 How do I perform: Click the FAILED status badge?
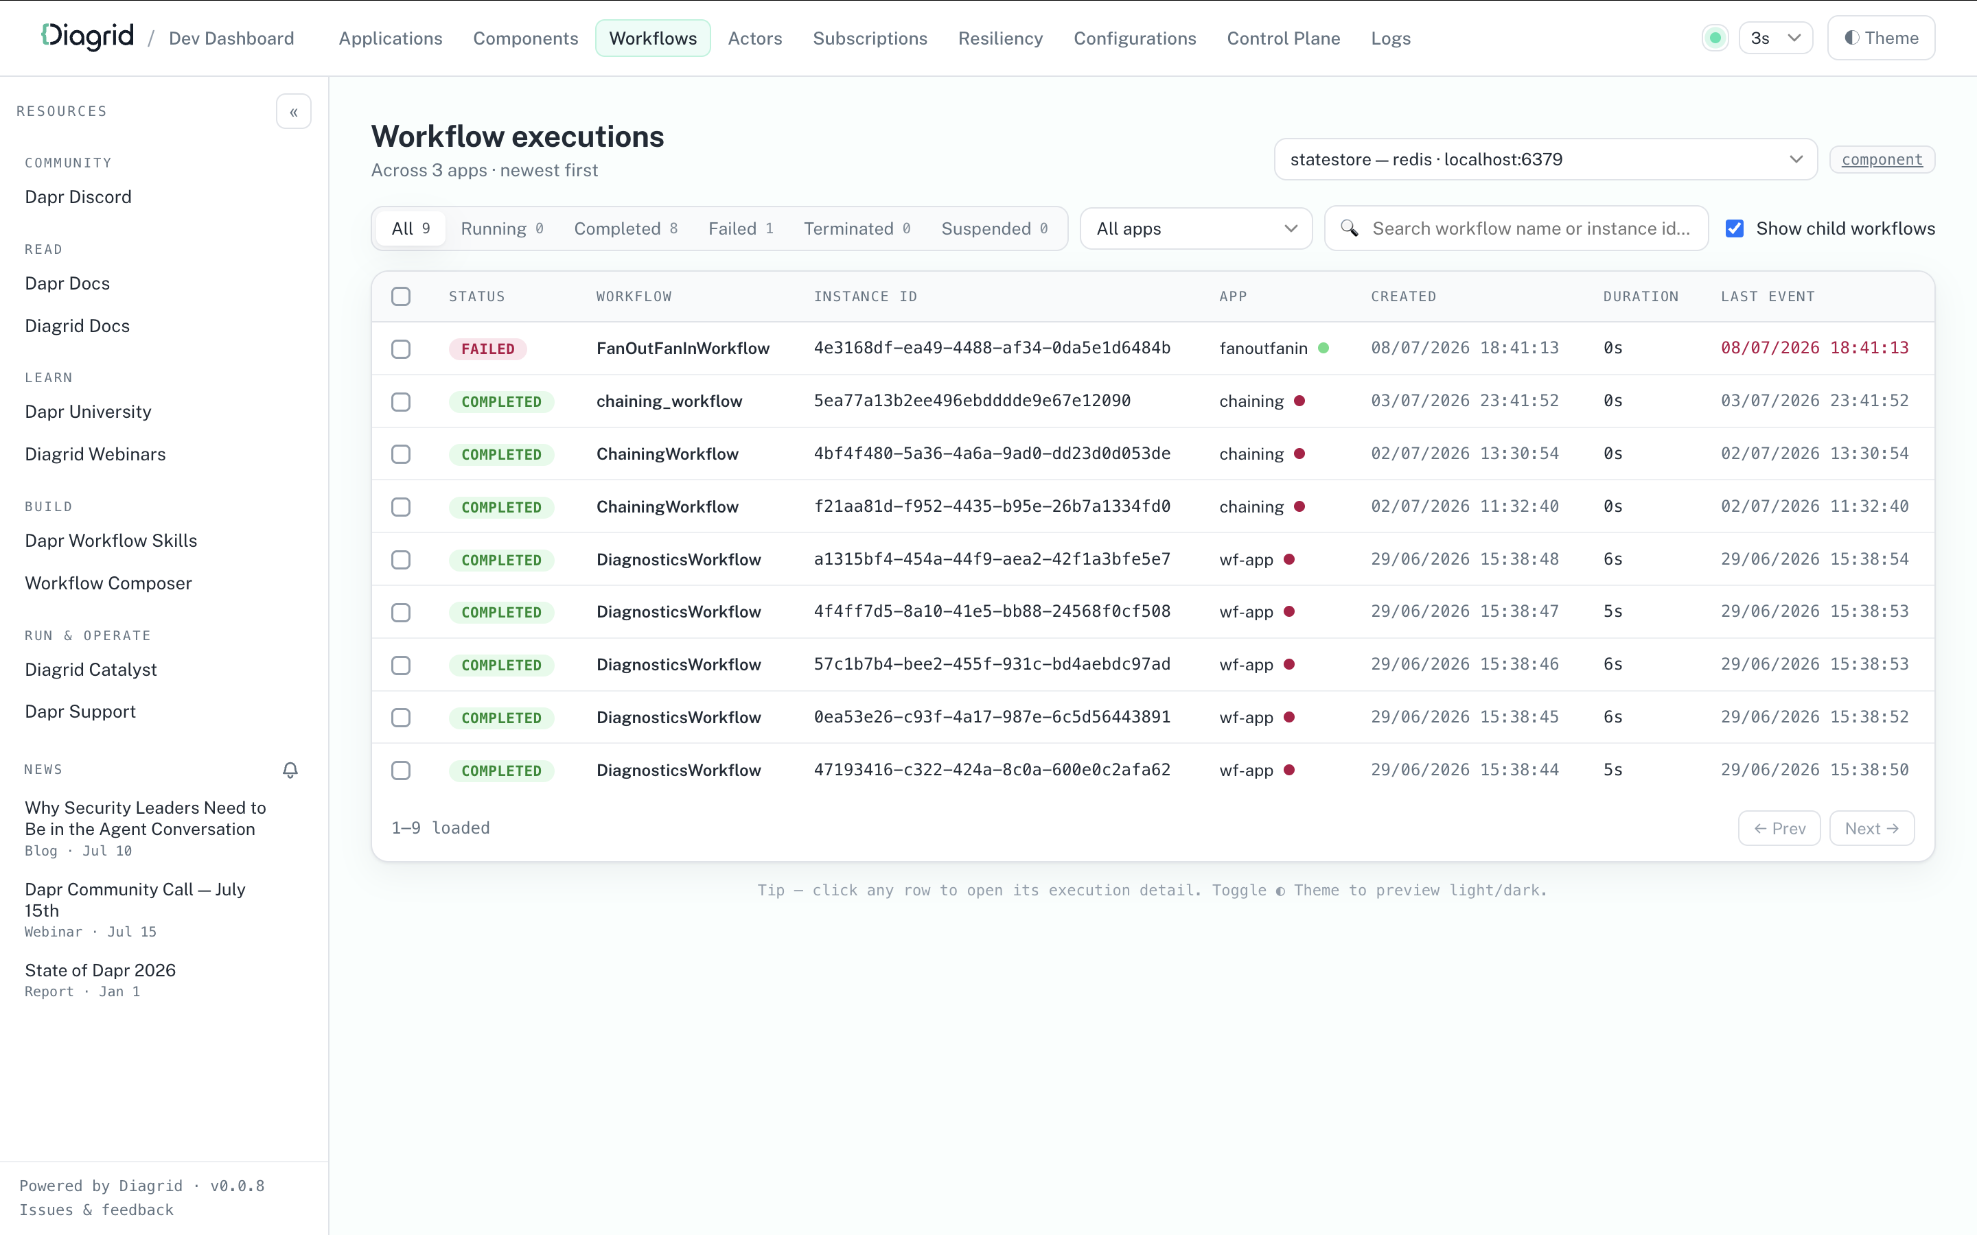[487, 349]
